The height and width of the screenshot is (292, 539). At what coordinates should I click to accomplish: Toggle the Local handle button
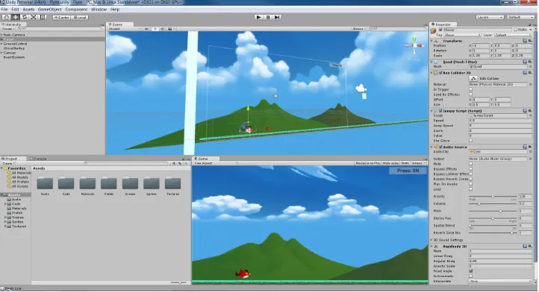click(80, 17)
